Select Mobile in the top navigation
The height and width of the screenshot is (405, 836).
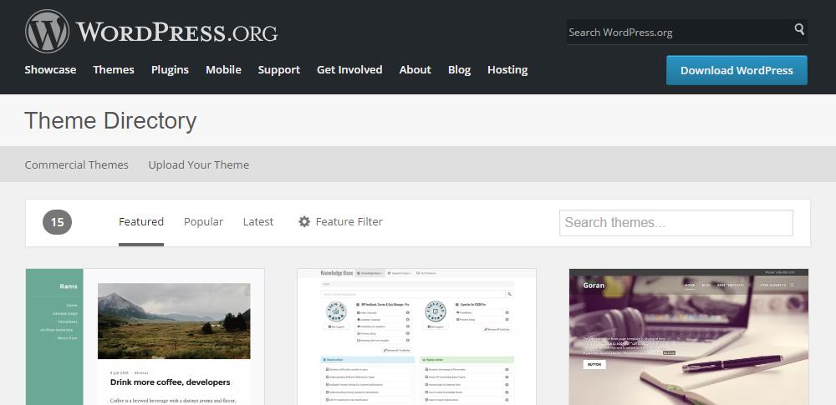pyautogui.click(x=223, y=70)
